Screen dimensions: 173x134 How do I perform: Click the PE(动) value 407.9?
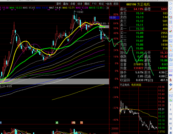164,80
